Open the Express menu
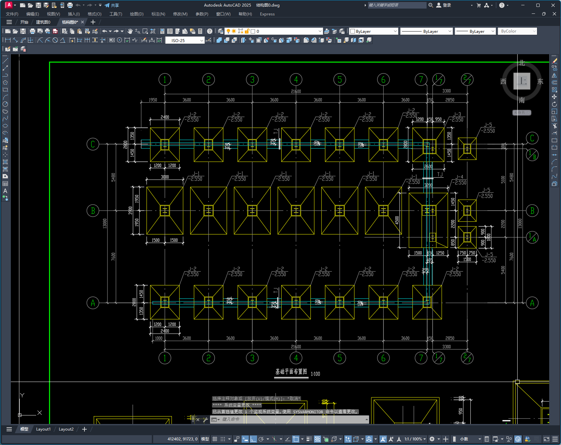This screenshot has height=445, width=561. 267,14
